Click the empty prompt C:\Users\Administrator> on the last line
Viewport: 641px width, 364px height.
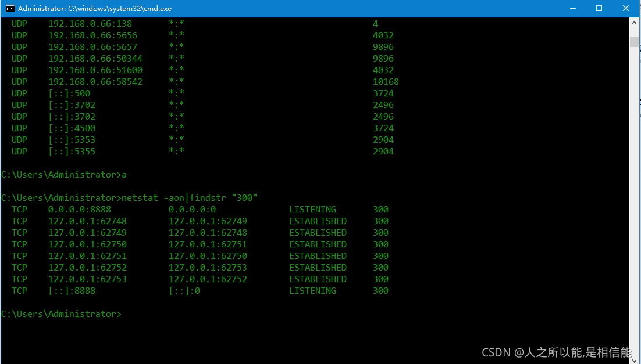tap(61, 314)
